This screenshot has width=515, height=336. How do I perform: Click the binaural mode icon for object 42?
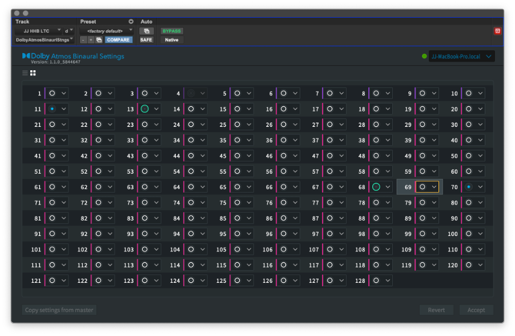(x=98, y=155)
